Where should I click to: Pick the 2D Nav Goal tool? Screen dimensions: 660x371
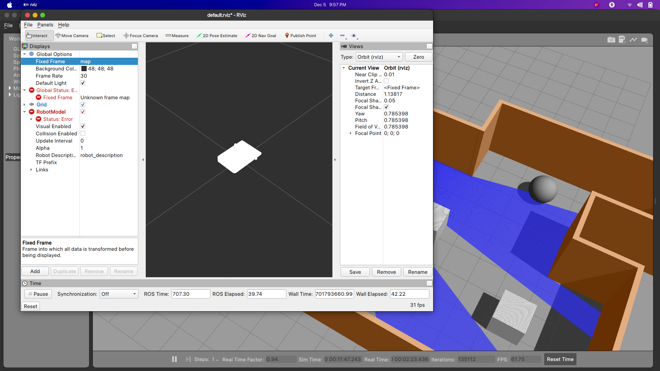click(261, 36)
